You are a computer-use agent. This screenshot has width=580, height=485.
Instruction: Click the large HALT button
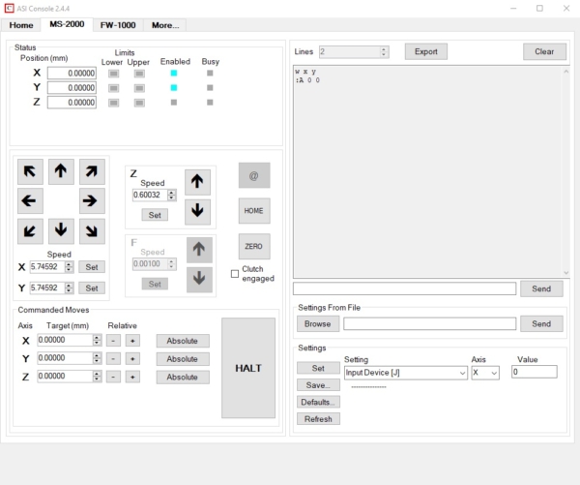pyautogui.click(x=248, y=368)
